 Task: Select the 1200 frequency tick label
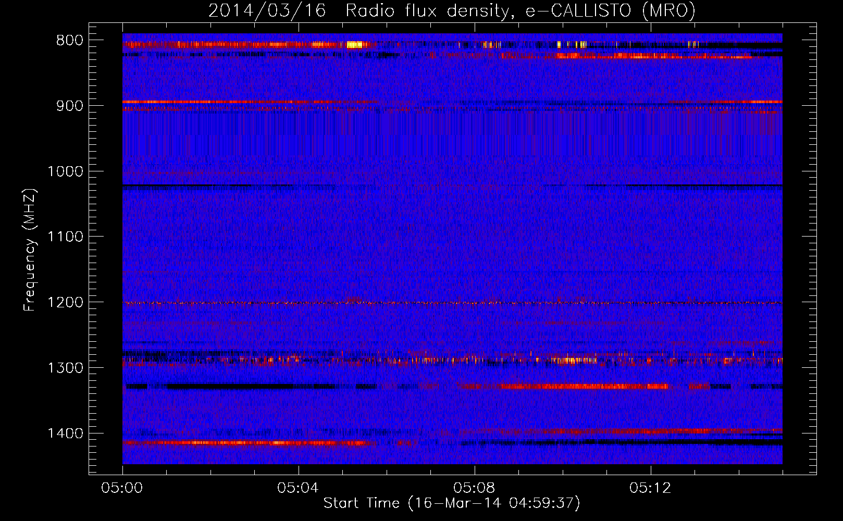point(65,303)
